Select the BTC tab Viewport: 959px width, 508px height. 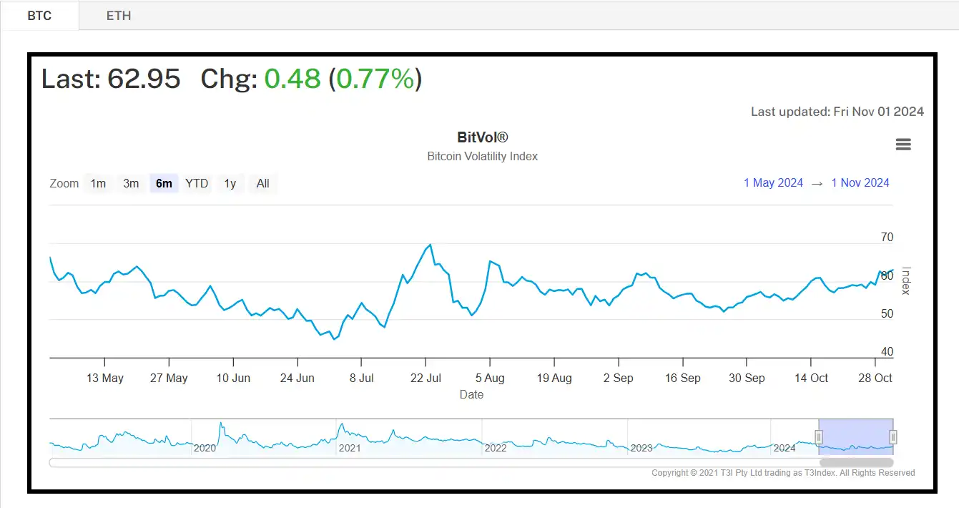[x=39, y=15]
